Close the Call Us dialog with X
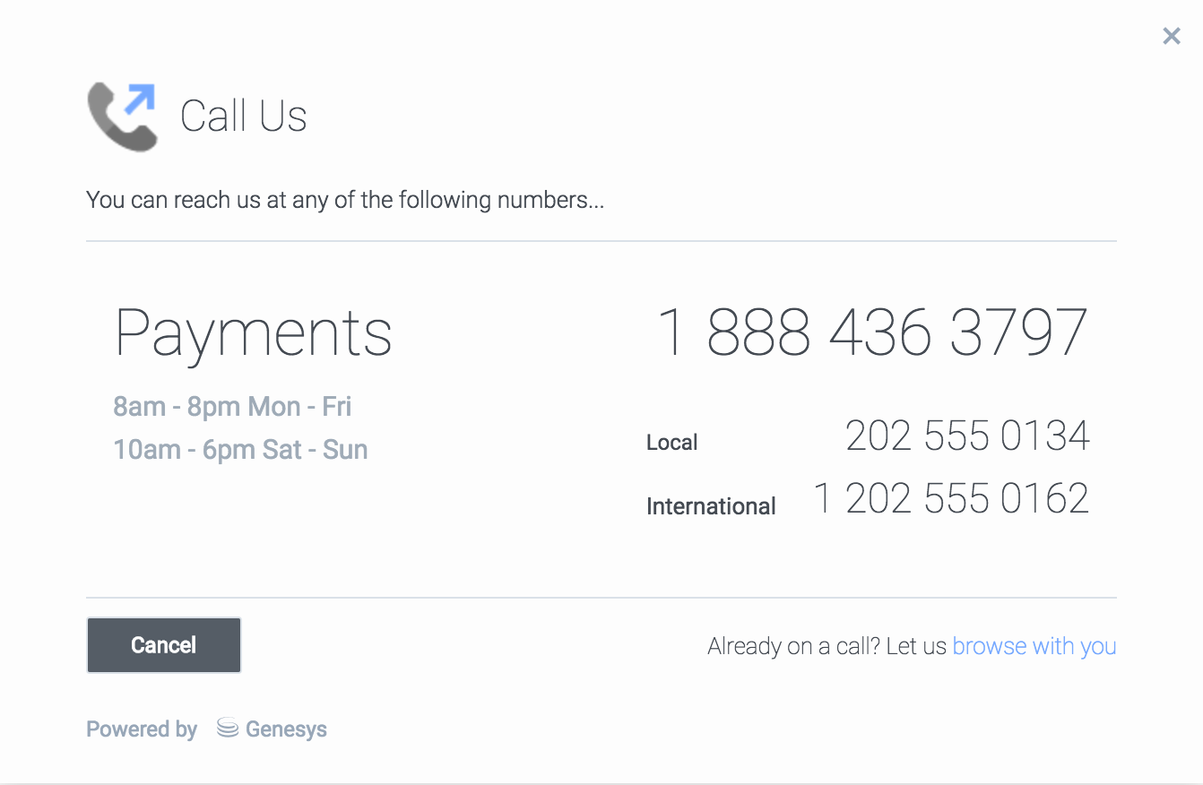 1171,36
